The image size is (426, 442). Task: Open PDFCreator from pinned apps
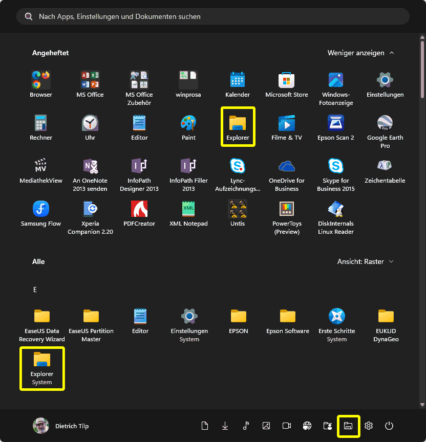point(139,213)
